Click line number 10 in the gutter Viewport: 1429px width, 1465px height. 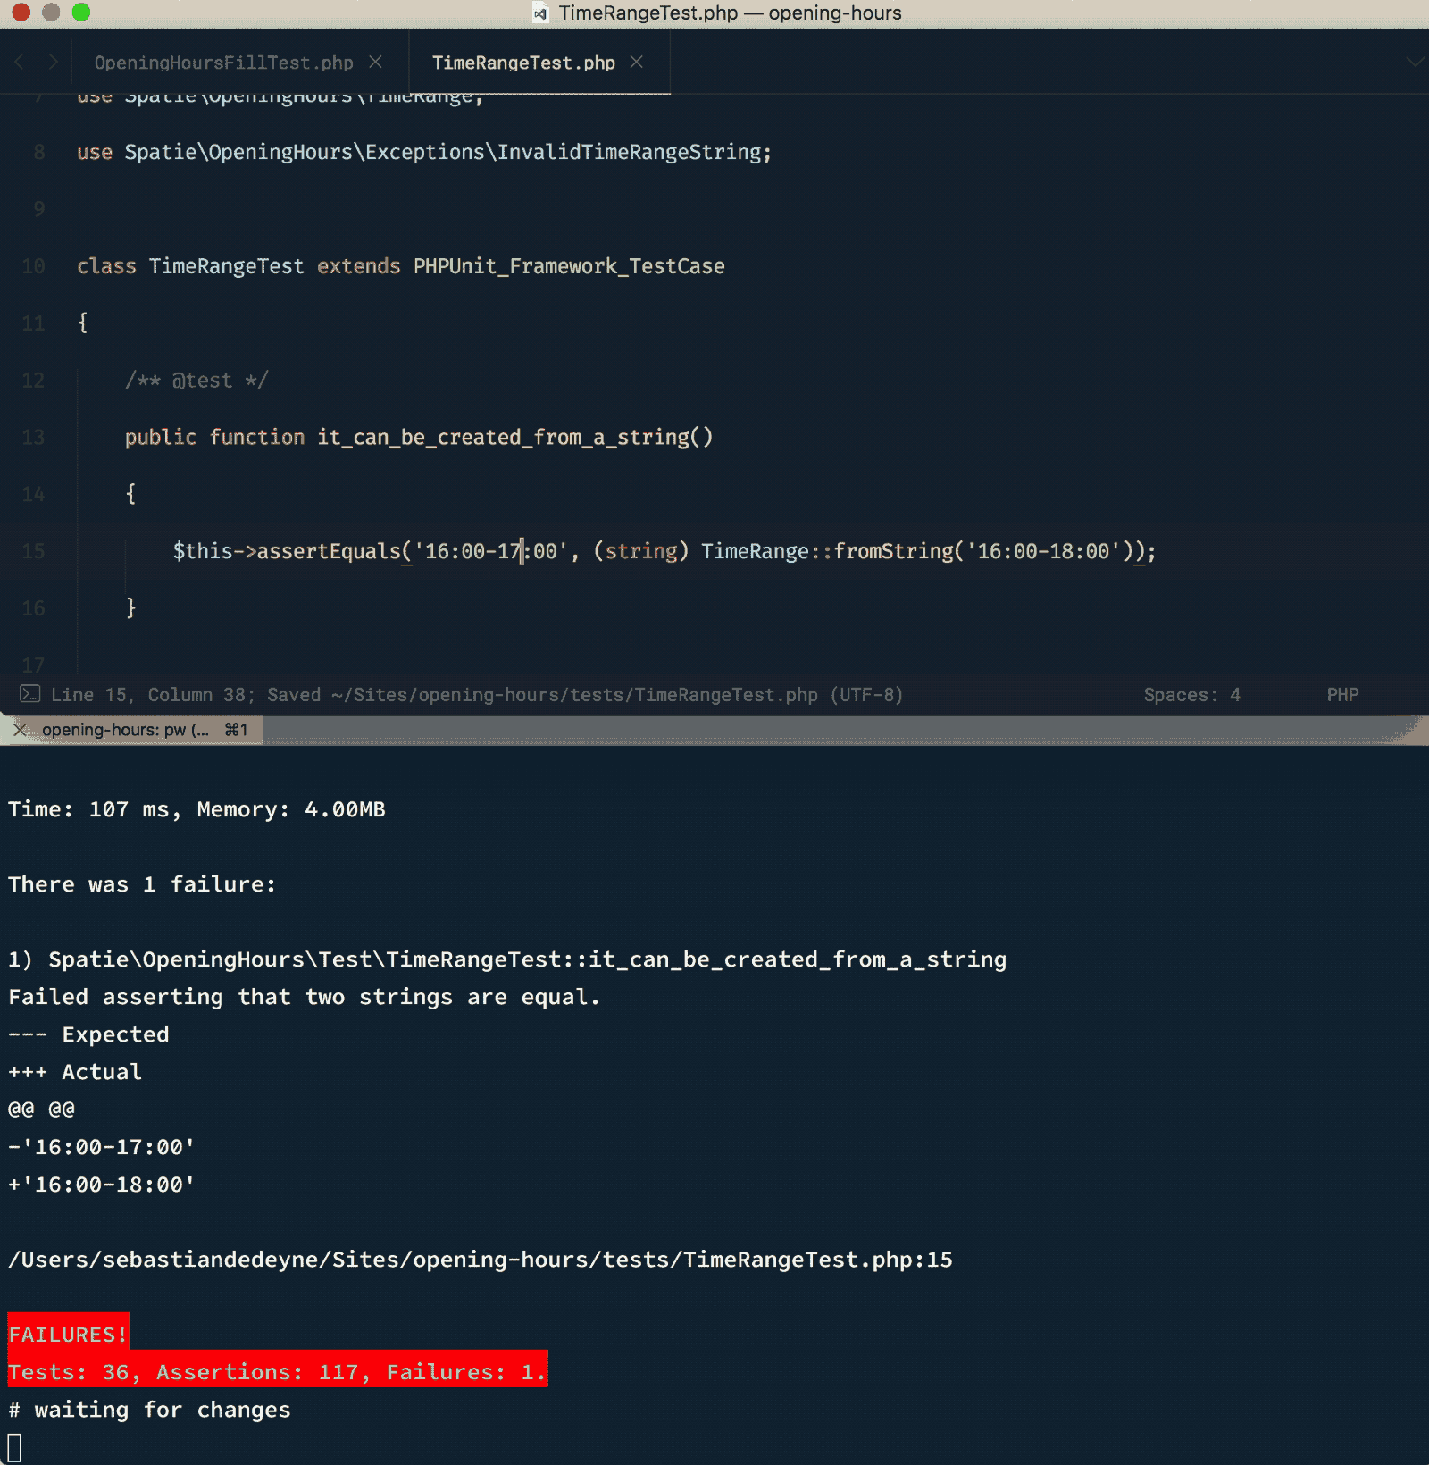33,266
